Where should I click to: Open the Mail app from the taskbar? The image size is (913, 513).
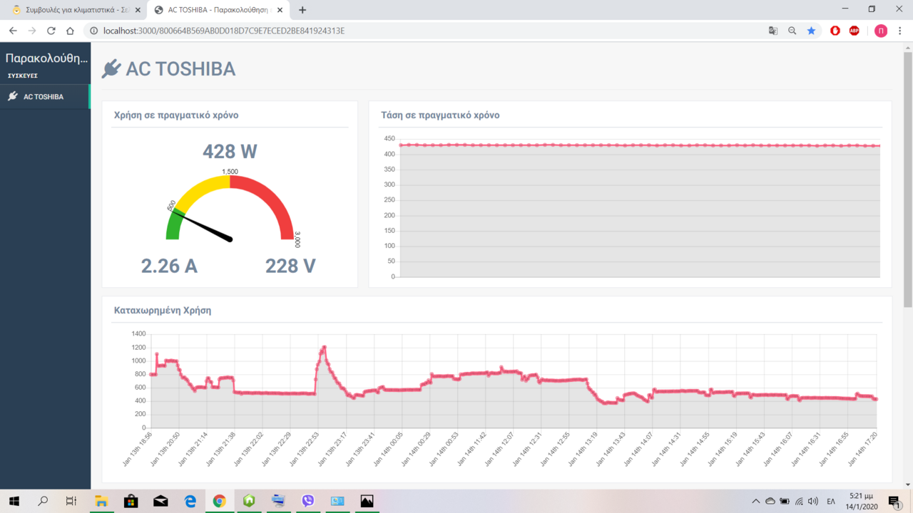[x=160, y=501]
